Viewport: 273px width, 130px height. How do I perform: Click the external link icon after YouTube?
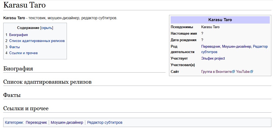point(251,71)
